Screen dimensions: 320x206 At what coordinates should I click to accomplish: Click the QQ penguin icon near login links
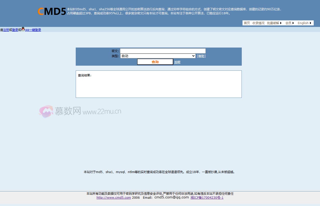[23, 29]
